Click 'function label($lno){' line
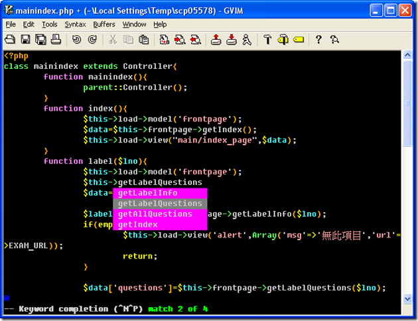The image size is (418, 321). coord(95,161)
